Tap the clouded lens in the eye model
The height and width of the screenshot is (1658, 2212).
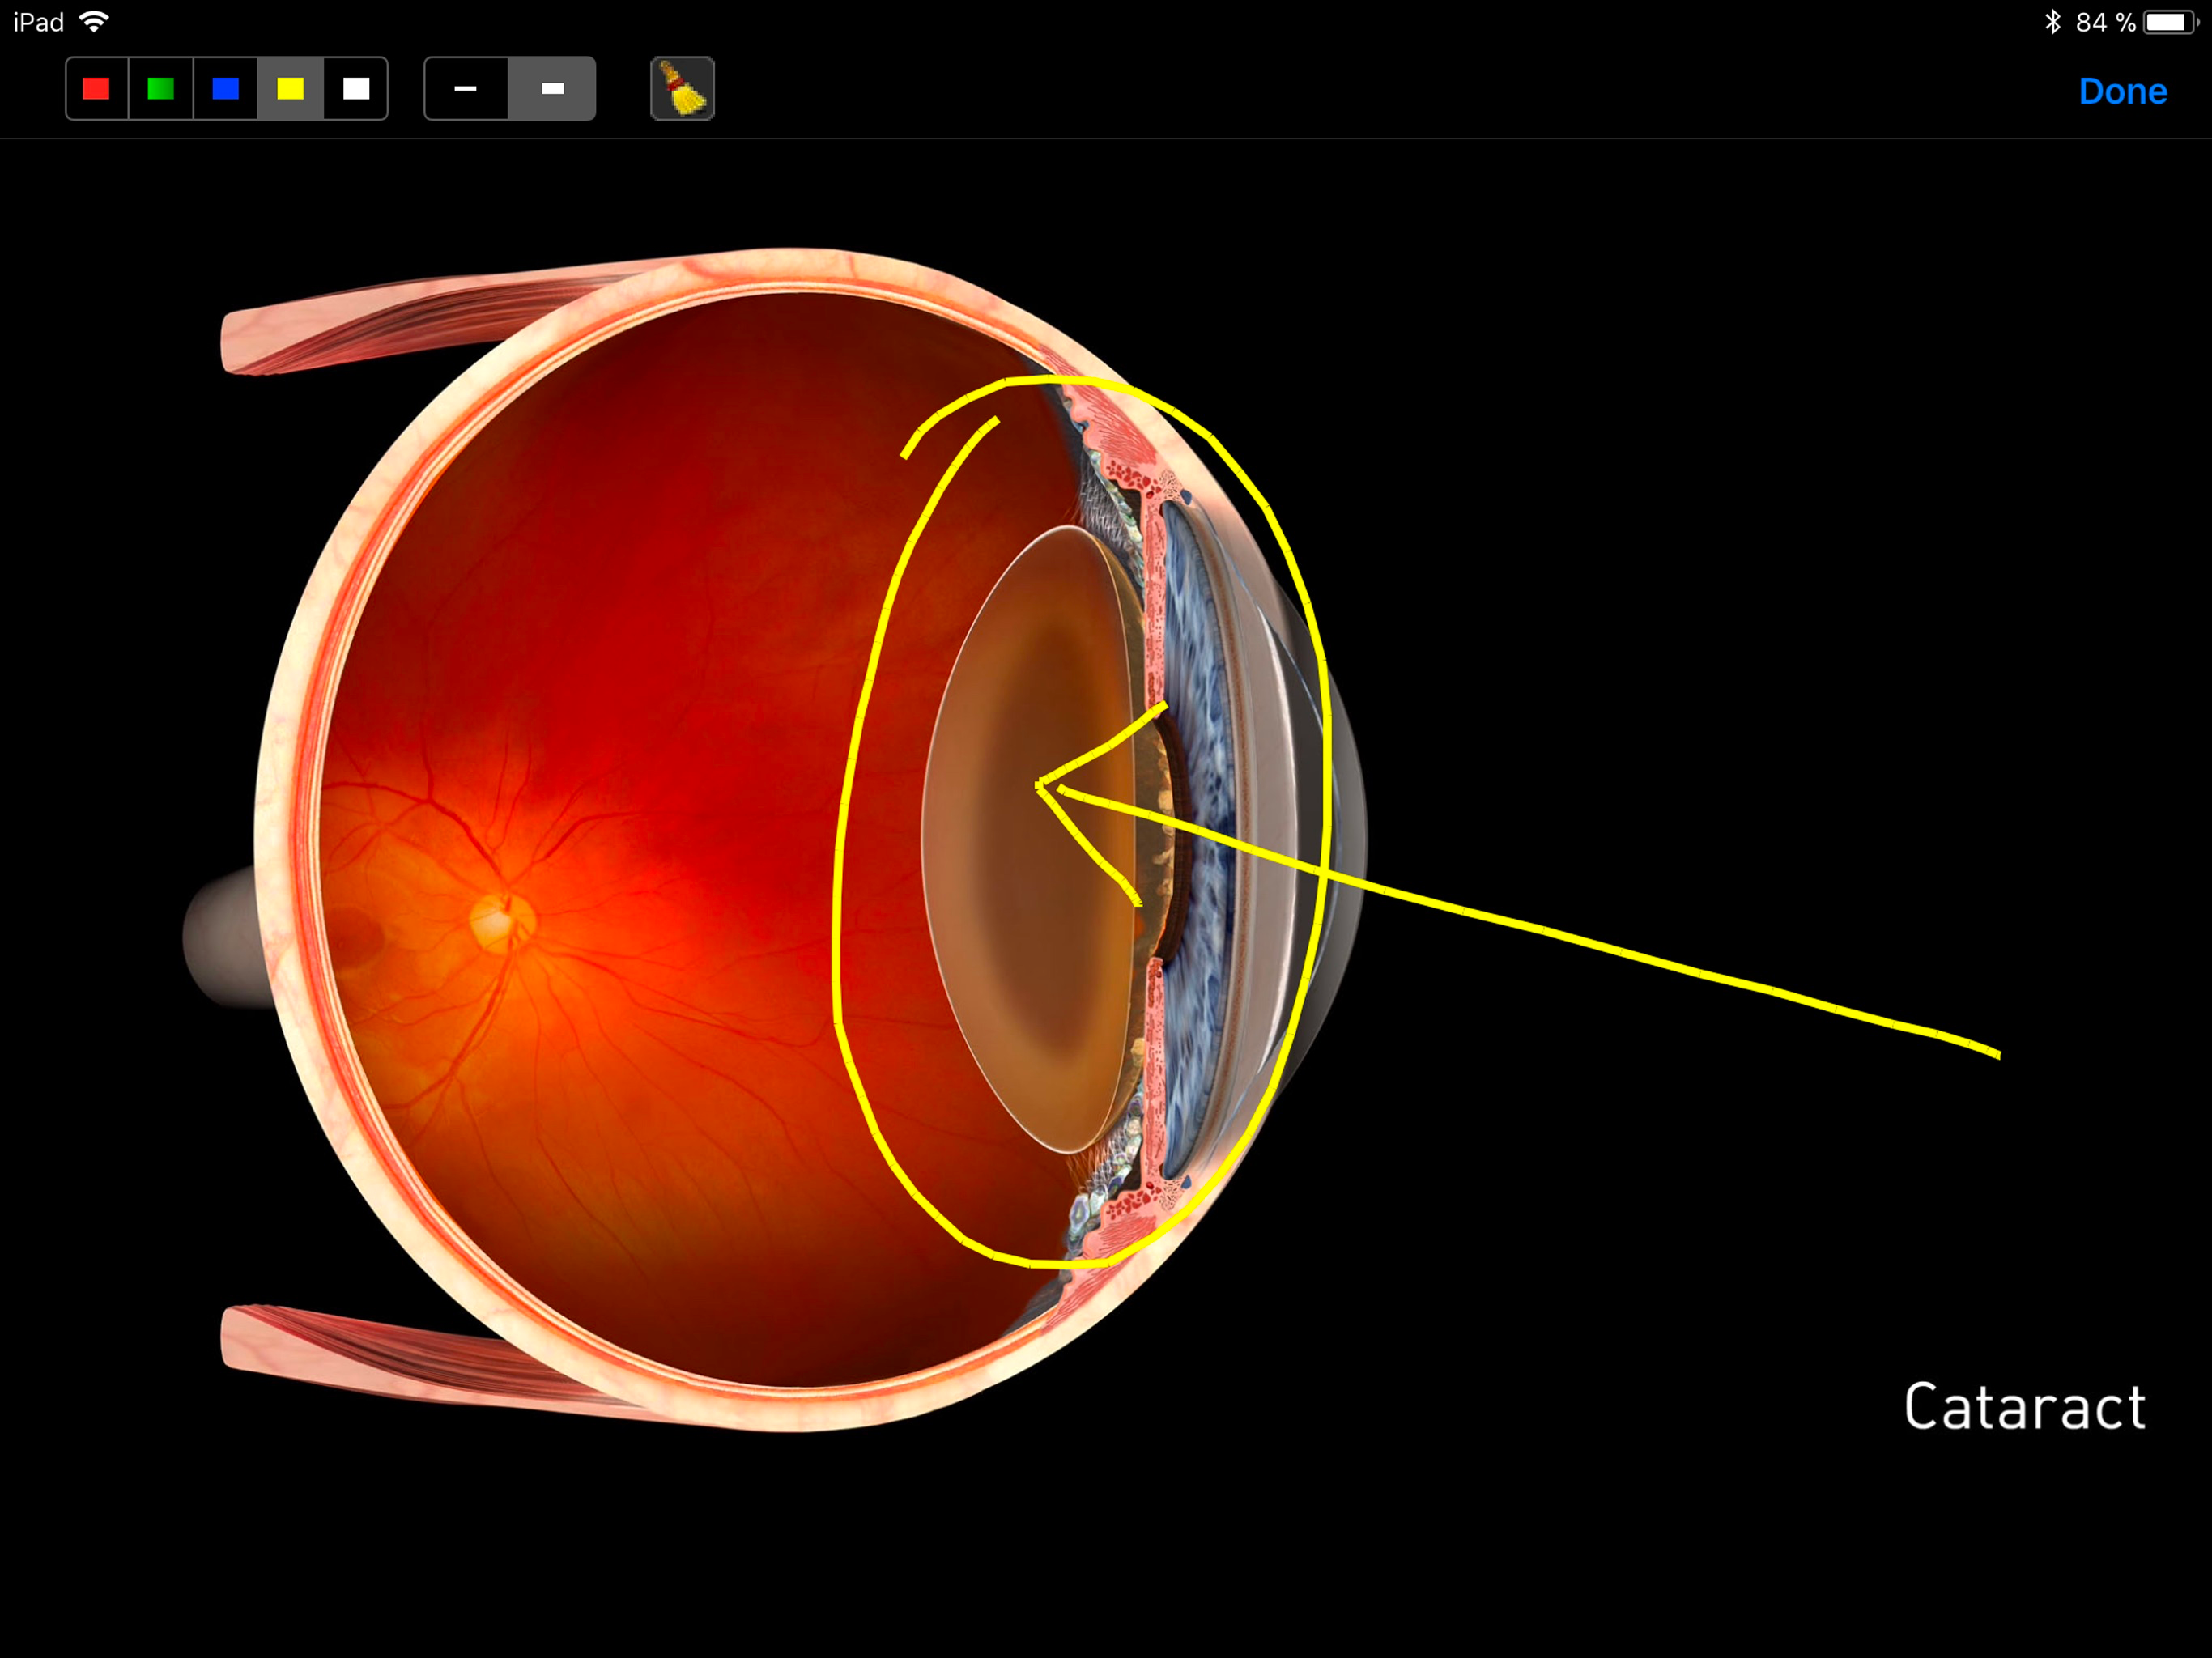point(1035,838)
